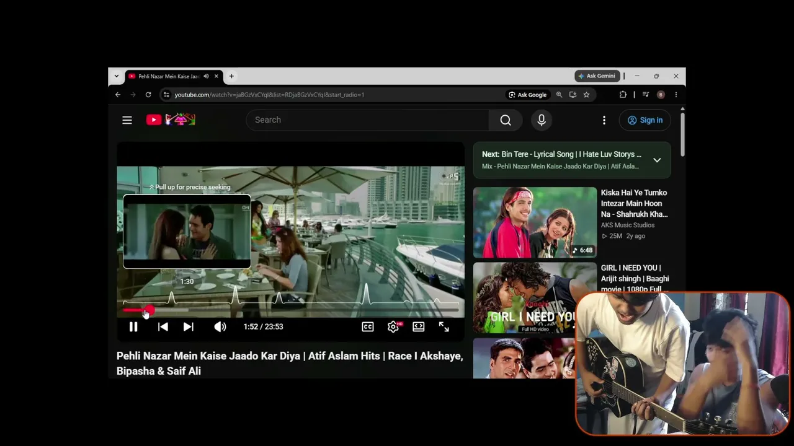This screenshot has height=446, width=794.
Task: Click the 1:52 / 23:53 time display
Action: click(x=263, y=326)
